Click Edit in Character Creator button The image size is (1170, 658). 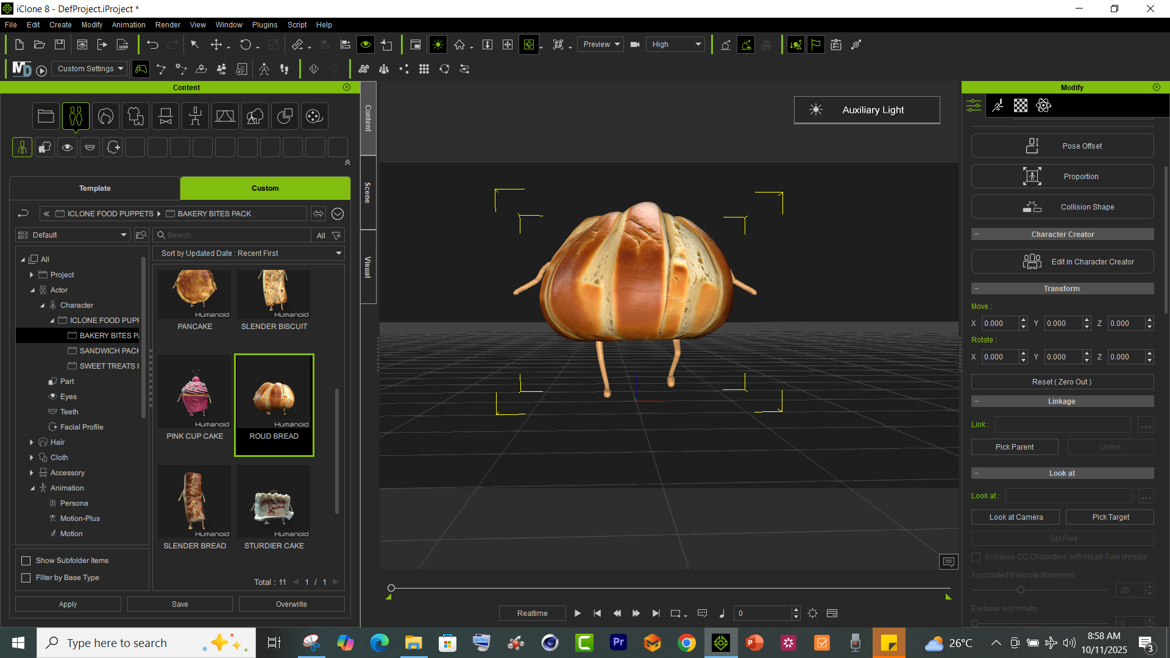[x=1062, y=262]
